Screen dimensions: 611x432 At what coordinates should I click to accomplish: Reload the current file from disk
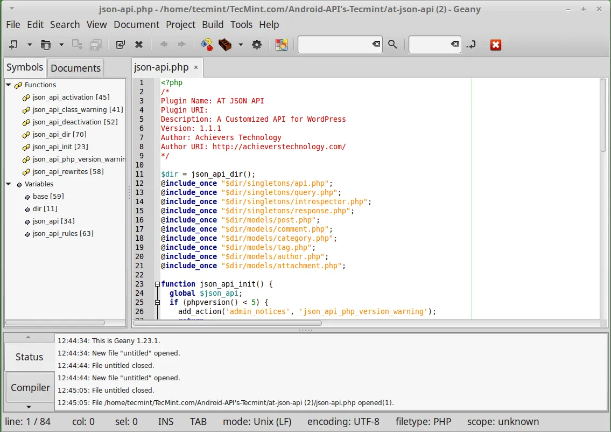tap(121, 45)
